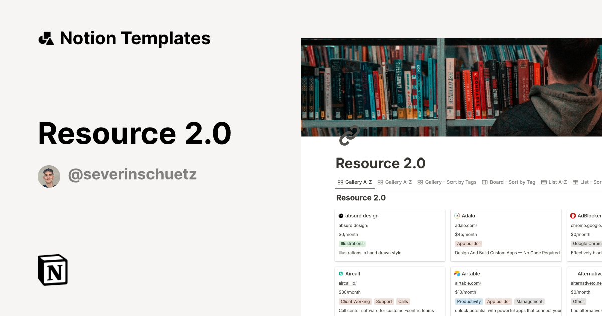Switch to the Board - Sort by Tag view
Viewport: 602px width, 316px height.
coord(509,182)
